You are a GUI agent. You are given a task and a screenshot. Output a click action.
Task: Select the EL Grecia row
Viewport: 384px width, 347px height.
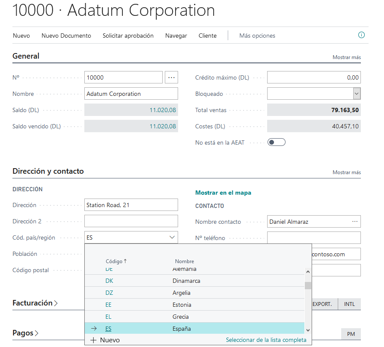tap(194, 317)
